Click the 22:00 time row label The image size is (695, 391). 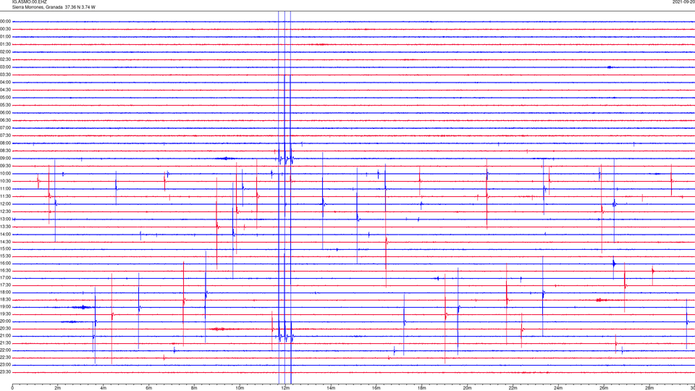pos(5,350)
